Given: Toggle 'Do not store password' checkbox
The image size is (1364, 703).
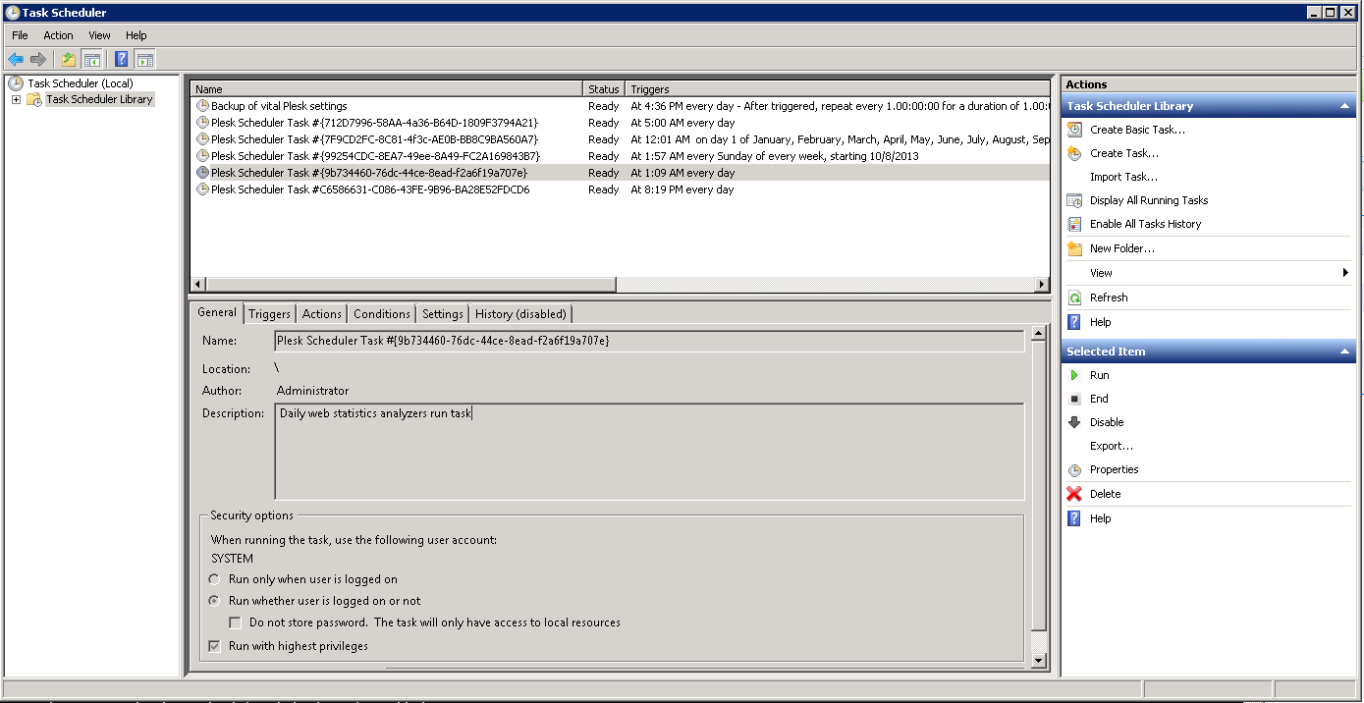Looking at the screenshot, I should (x=235, y=622).
